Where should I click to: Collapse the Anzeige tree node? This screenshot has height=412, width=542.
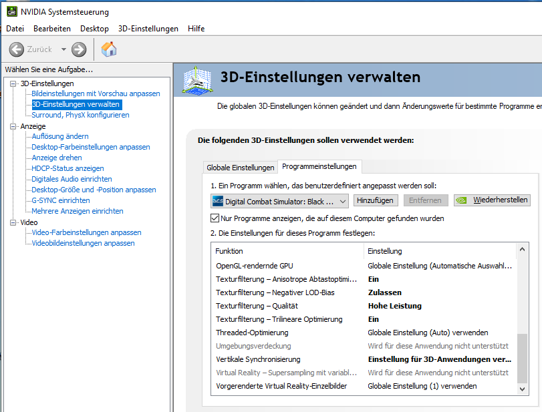[x=13, y=126]
